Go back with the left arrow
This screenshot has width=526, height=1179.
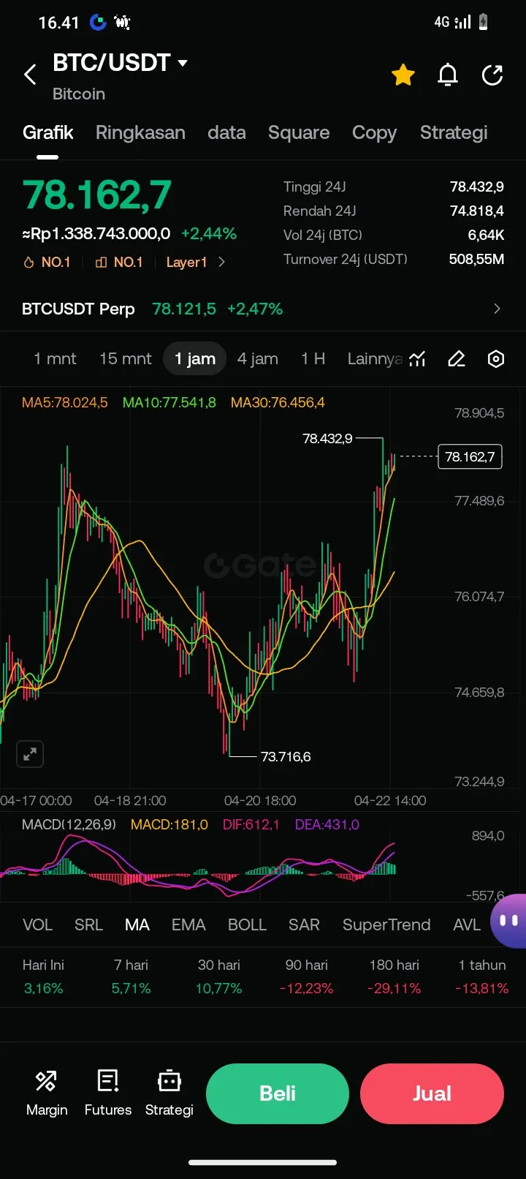pos(30,74)
